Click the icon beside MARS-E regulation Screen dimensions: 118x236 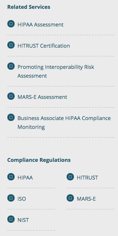(70, 198)
